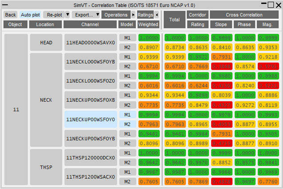Click slope value 0.4828
This screenshot has width=283, height=189.
(x=222, y=181)
